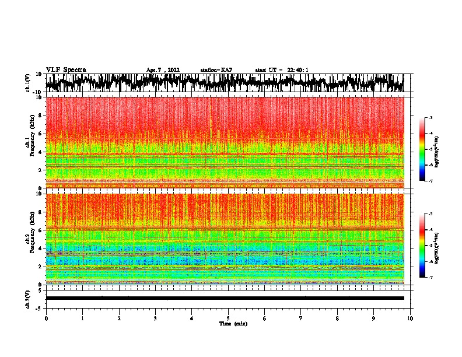The height and width of the screenshot is (357, 462).
Task: Click the "-7" label on ch.2 colorbar
Action: click(430, 277)
